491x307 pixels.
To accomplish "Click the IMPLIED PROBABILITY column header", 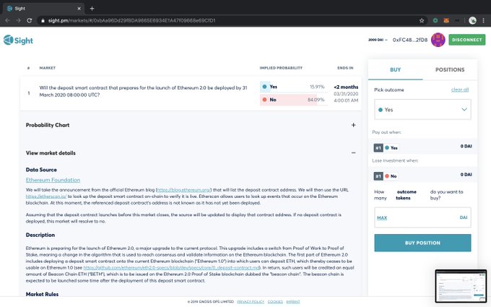I will (281, 68).
